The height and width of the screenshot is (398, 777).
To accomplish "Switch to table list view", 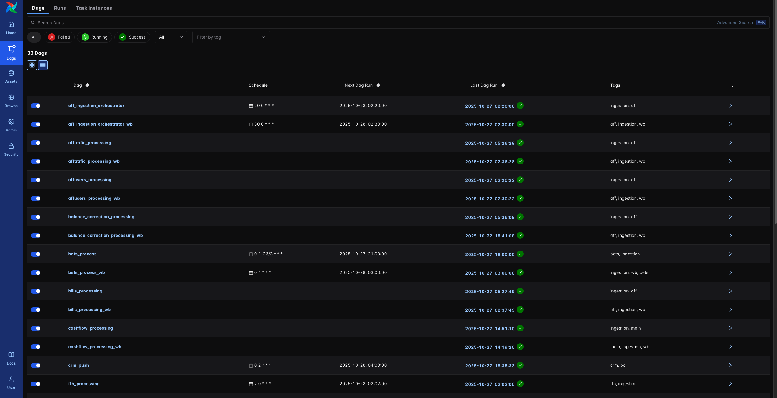I will tap(43, 65).
